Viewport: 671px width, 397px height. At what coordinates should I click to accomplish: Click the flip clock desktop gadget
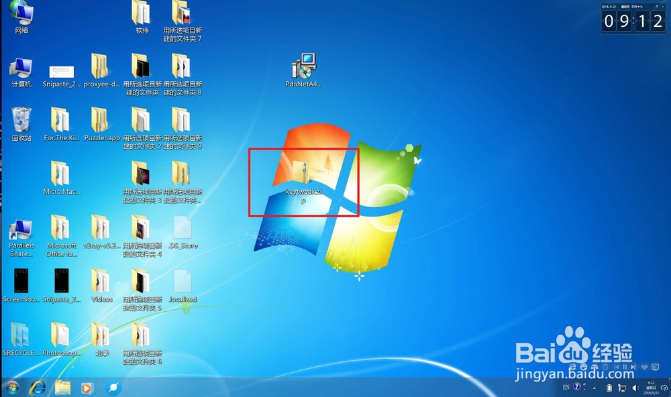tap(633, 18)
